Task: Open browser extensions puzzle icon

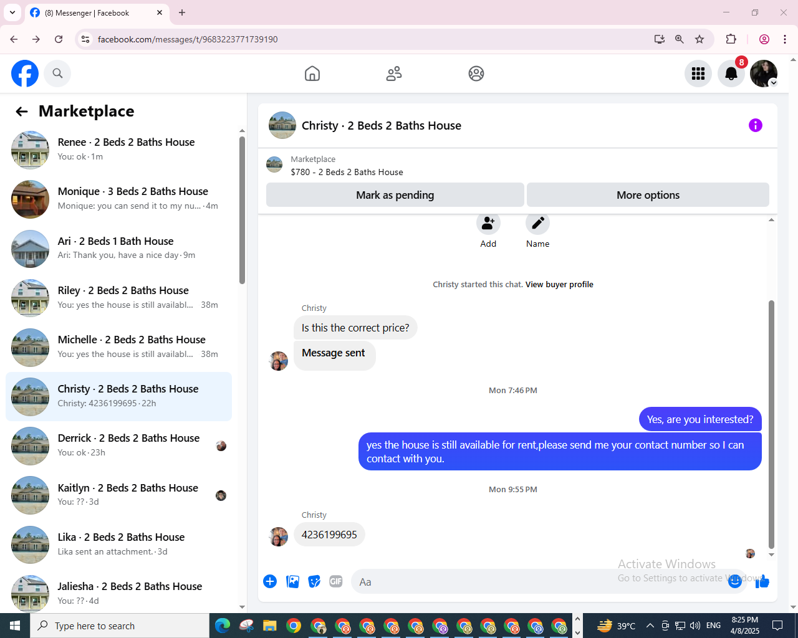Action: [x=731, y=39]
